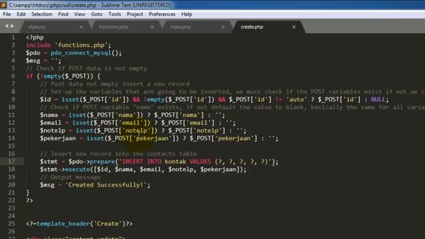Click 'auto' string on line 9
This screenshot has height=239, width=425.
click(296, 100)
